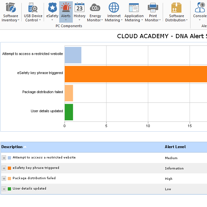Sort by the Alert Level column header
Image resolution: width=207 pixels, height=207 pixels.
(x=175, y=147)
